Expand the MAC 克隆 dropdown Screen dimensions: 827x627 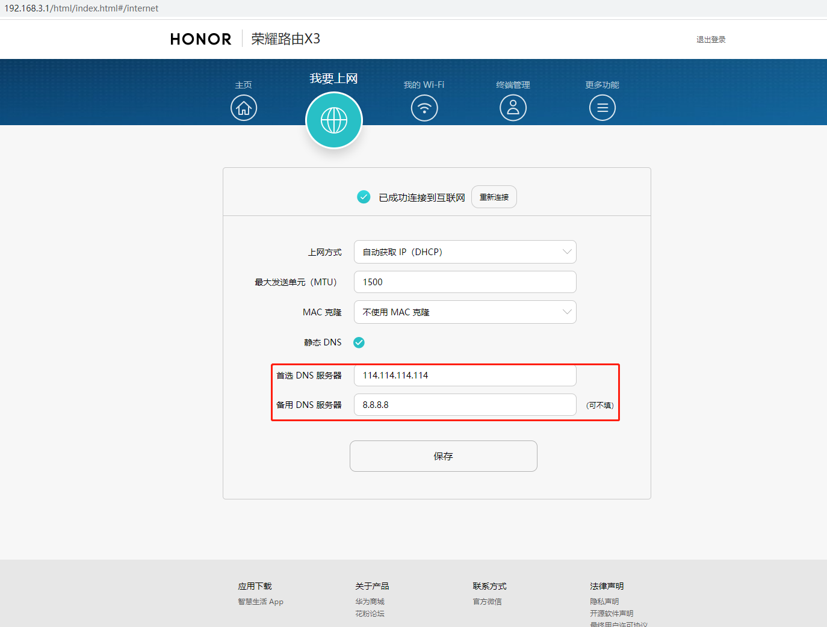[x=465, y=312]
